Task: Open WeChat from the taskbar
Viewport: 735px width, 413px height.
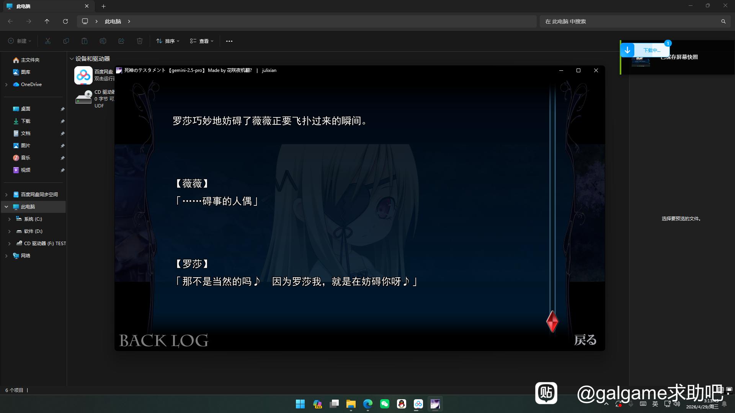Action: [x=385, y=404]
